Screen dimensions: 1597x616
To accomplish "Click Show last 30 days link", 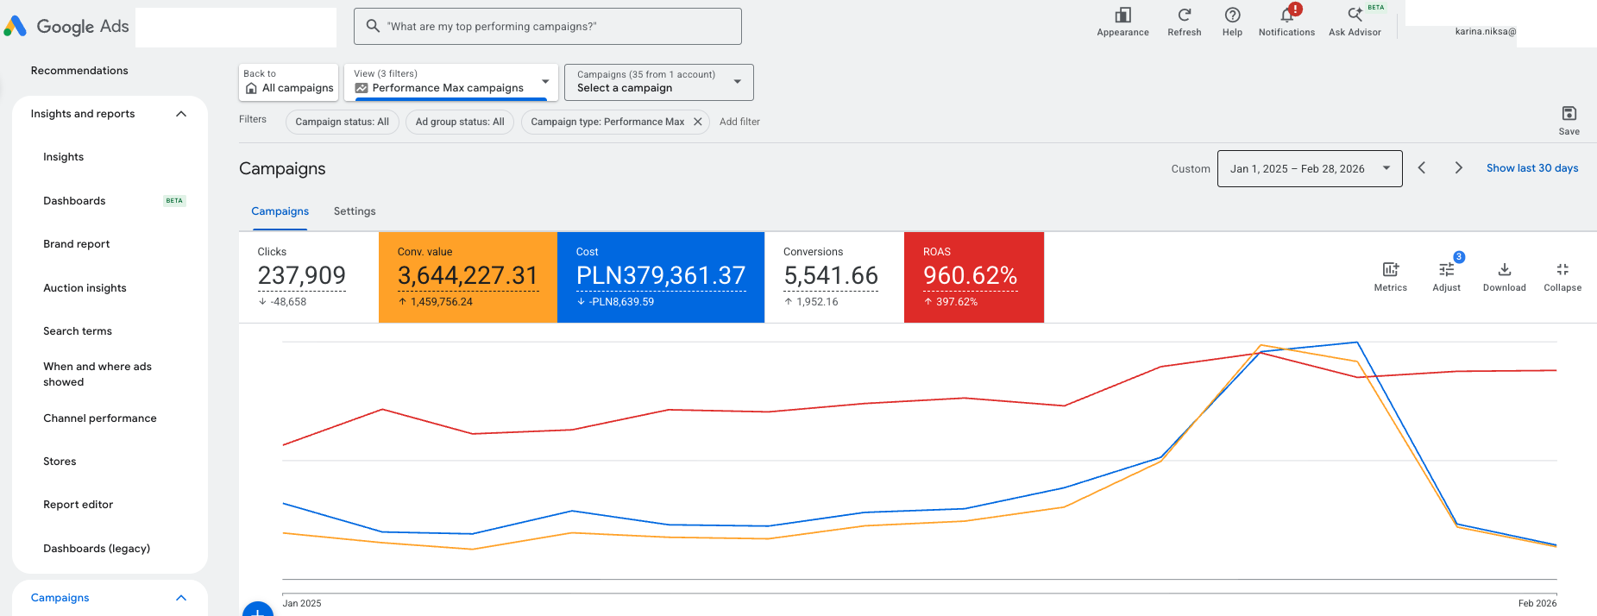I will 1531,168.
